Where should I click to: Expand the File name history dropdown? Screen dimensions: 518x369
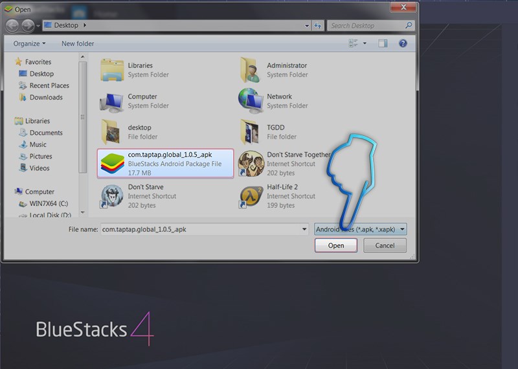pos(304,229)
